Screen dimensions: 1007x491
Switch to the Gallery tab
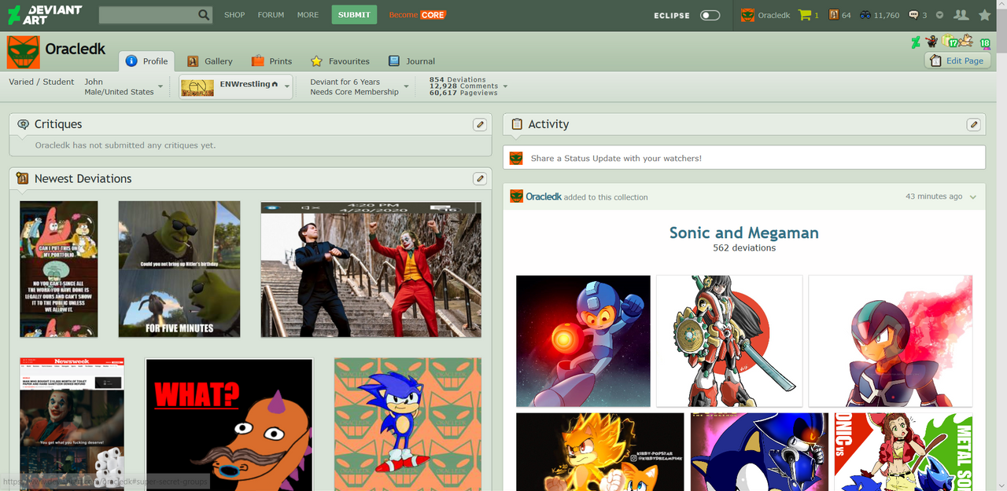(x=209, y=61)
